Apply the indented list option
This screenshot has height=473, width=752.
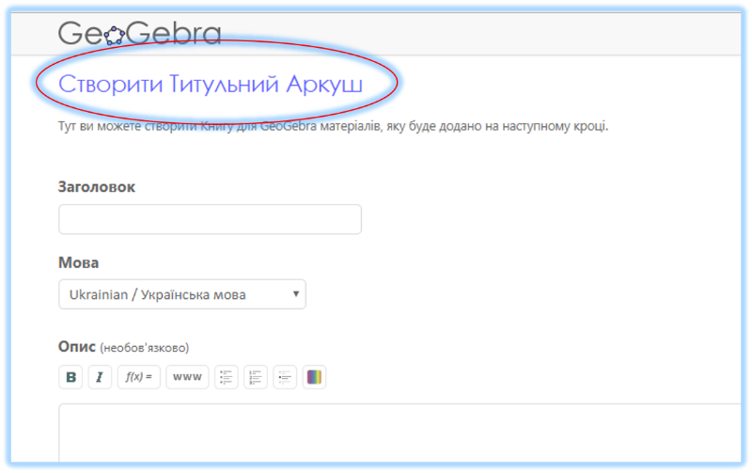(285, 377)
